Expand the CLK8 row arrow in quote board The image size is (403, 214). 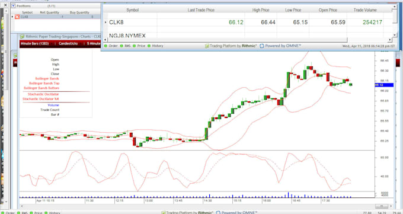[105, 23]
